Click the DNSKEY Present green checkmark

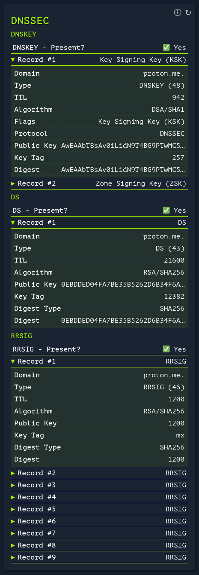(166, 48)
